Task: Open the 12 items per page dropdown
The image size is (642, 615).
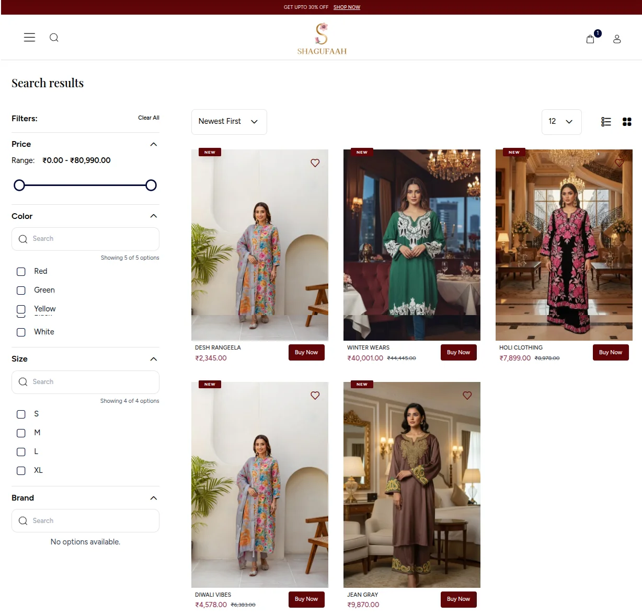Action: [561, 122]
